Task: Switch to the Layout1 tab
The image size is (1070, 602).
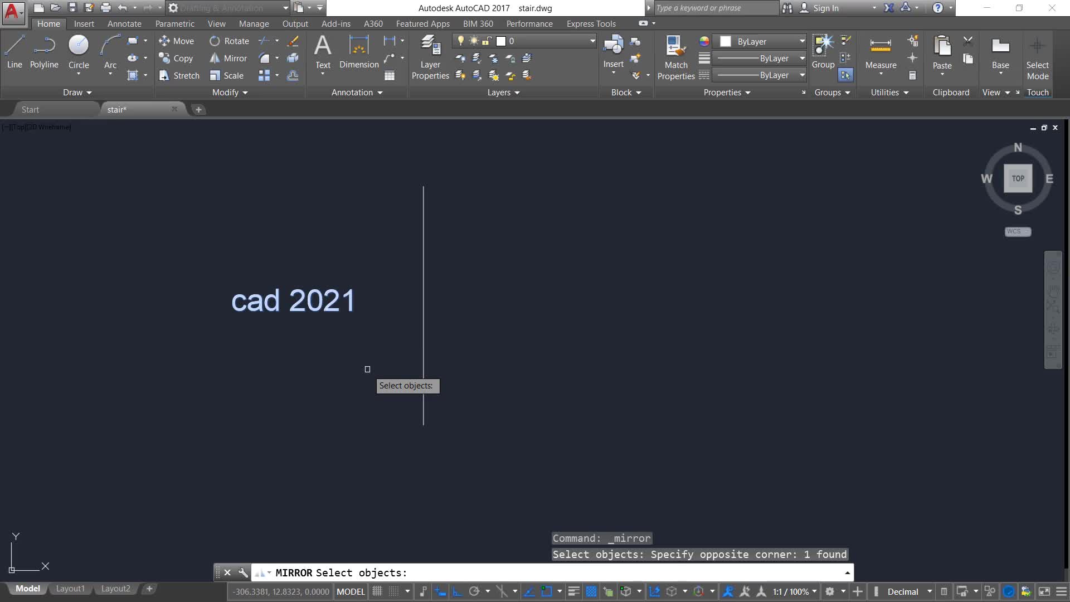Action: (70, 589)
